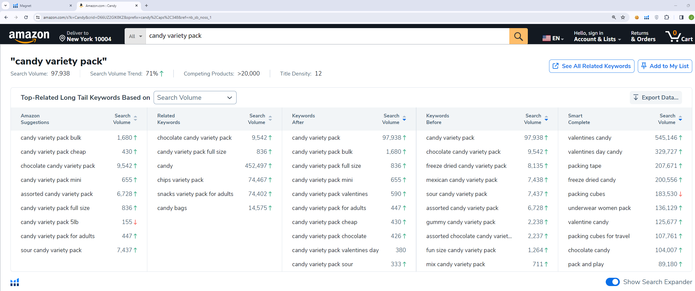Select 'chocolate candy' in Smart Complete
695x291 pixels.
589,250
